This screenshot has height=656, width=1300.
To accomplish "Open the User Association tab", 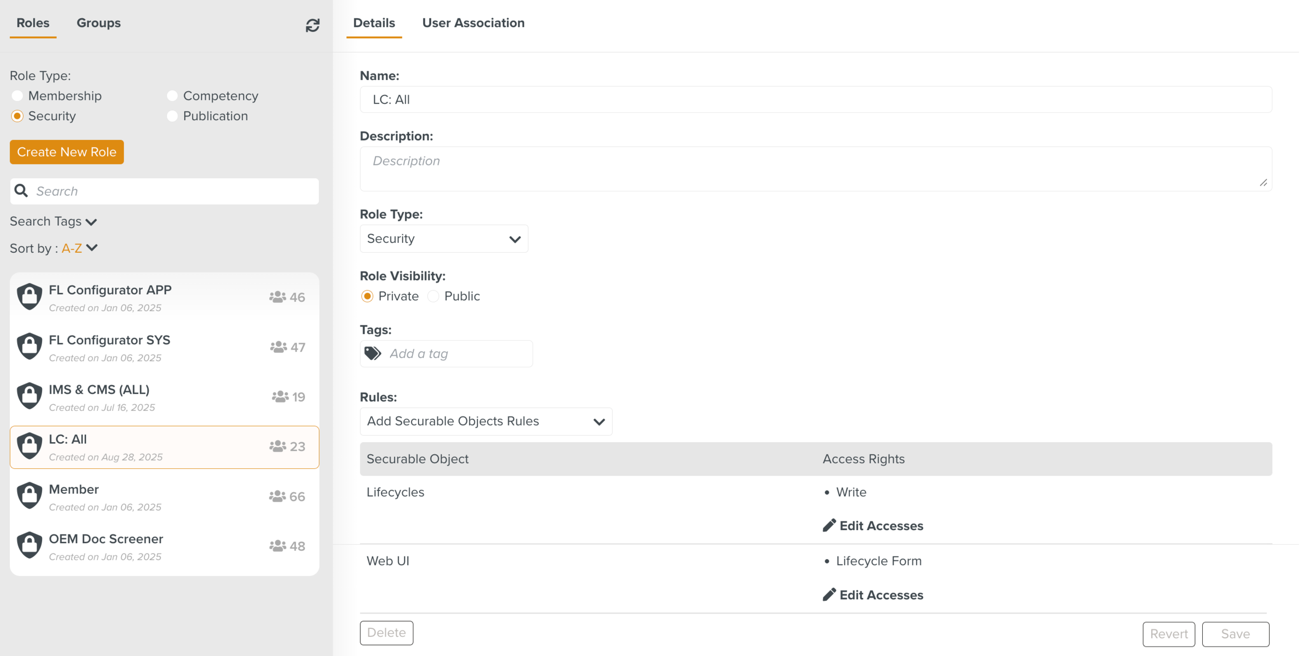I will (x=473, y=23).
